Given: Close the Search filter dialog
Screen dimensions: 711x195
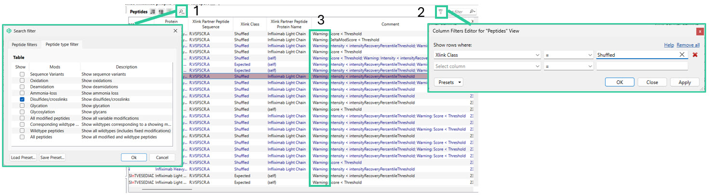Looking at the screenshot, I should 175,31.
